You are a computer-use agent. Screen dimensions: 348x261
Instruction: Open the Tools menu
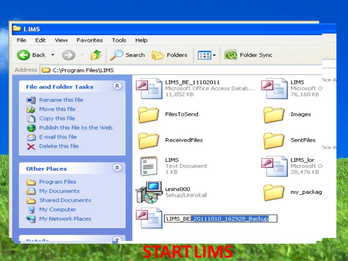(x=119, y=40)
